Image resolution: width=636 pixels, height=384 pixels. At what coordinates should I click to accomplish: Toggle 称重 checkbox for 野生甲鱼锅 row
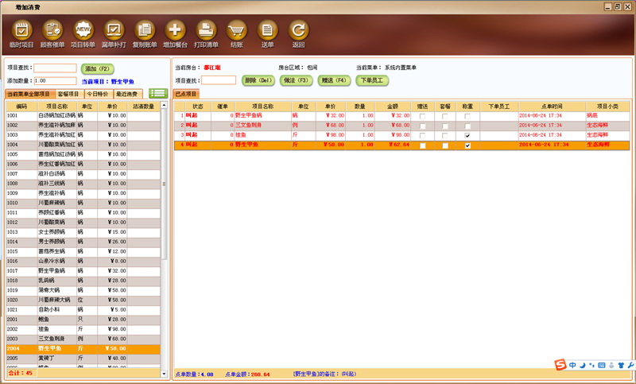tap(467, 116)
